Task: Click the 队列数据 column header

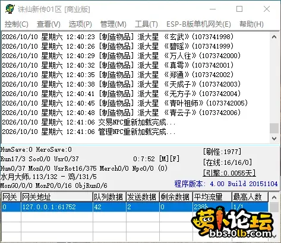Action: (109, 197)
